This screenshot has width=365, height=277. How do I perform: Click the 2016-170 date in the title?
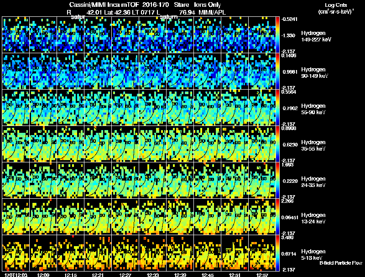point(156,5)
